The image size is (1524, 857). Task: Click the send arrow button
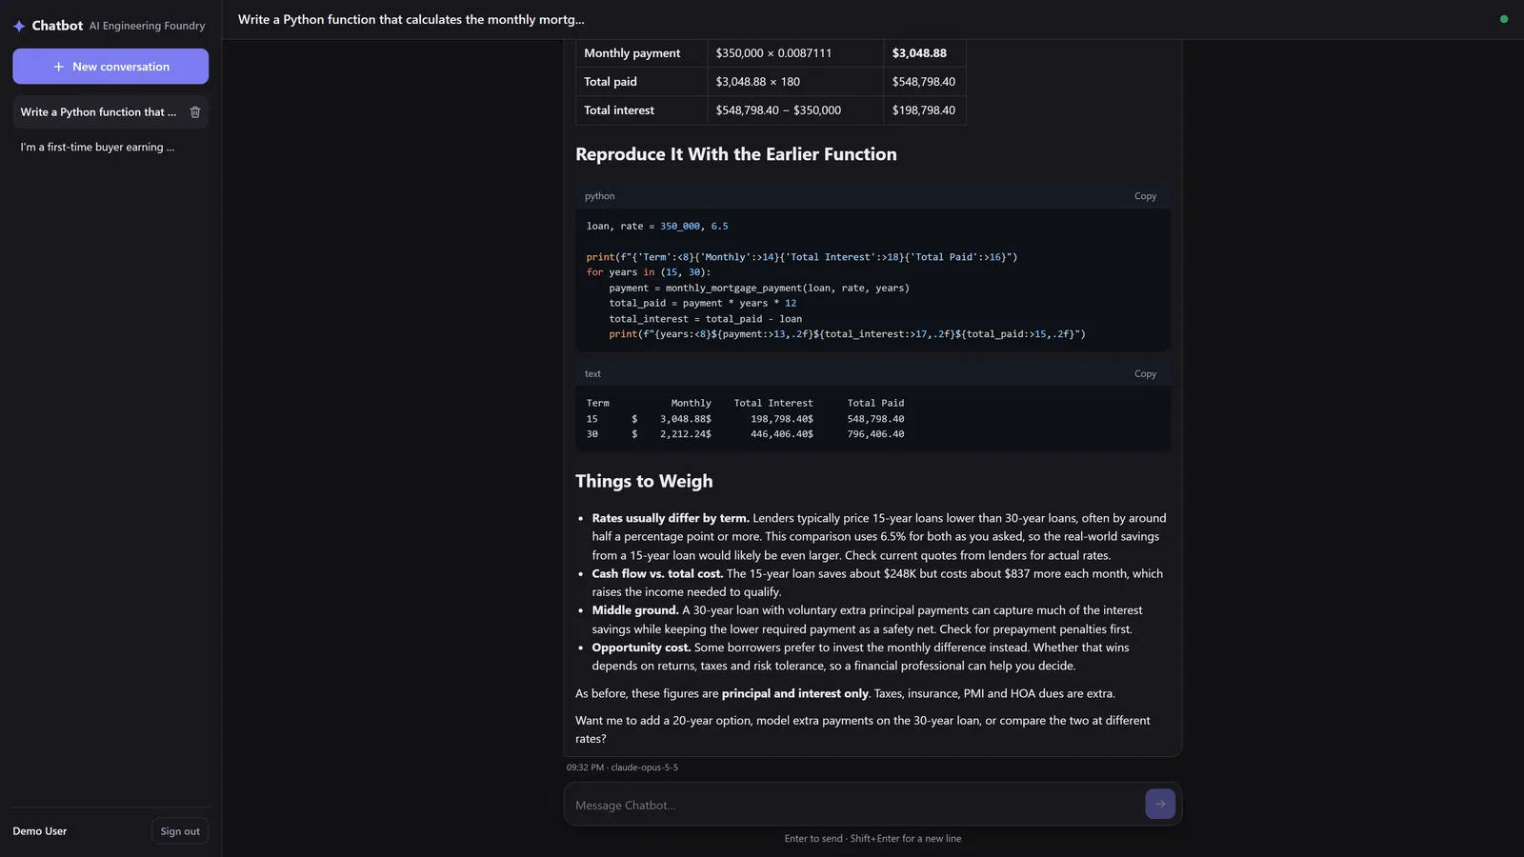1159,804
